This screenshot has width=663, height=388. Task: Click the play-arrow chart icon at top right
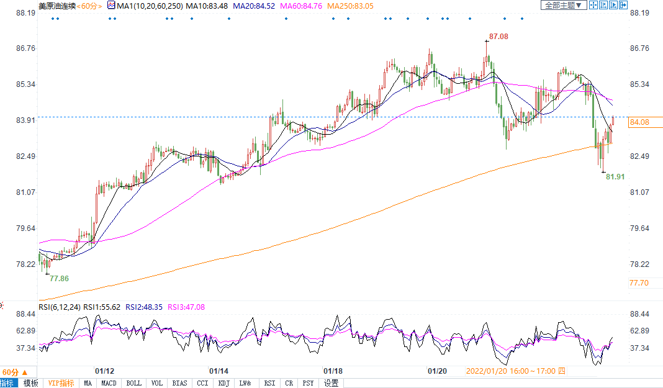613,6
